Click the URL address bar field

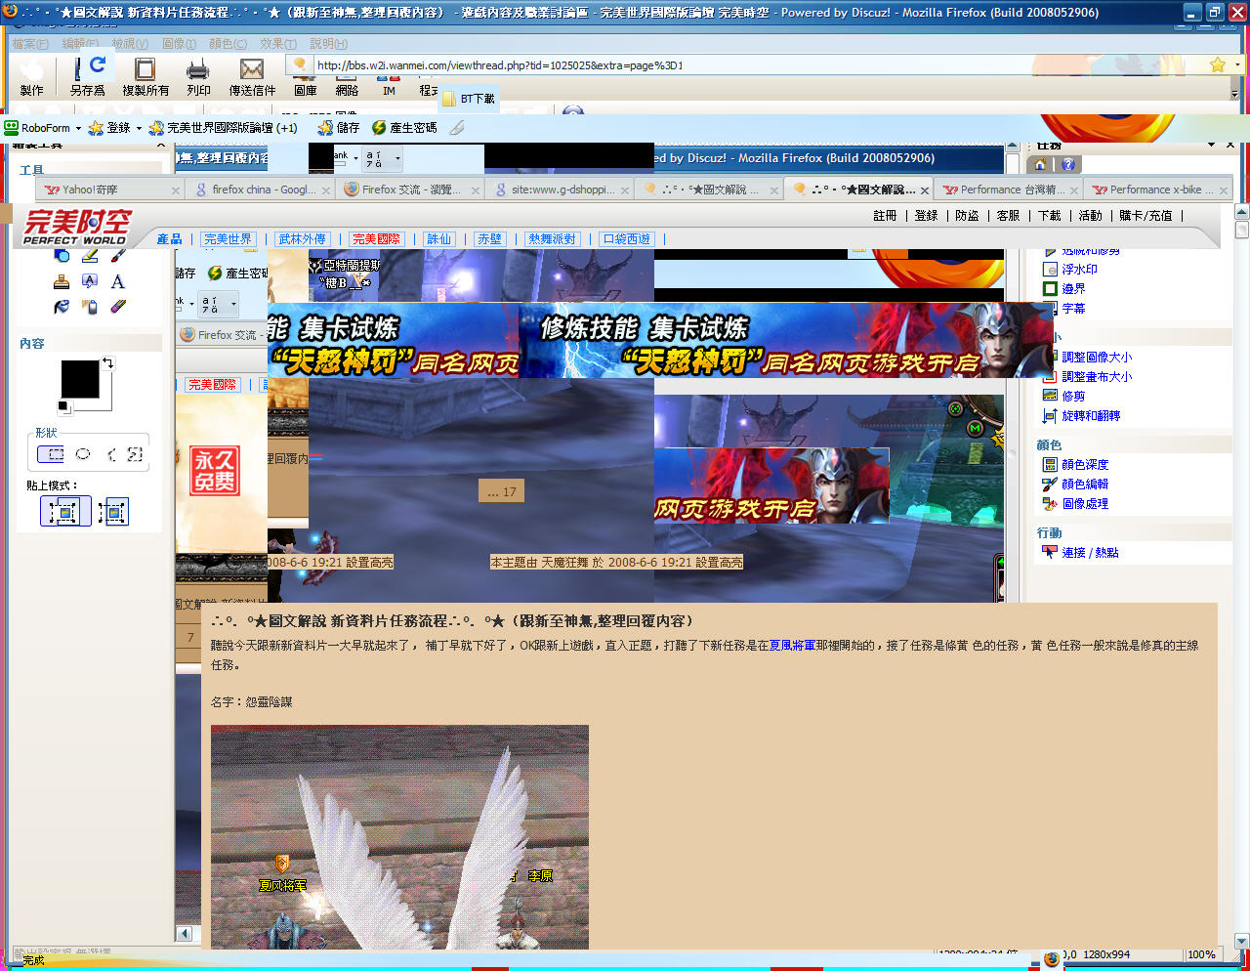pos(664,65)
